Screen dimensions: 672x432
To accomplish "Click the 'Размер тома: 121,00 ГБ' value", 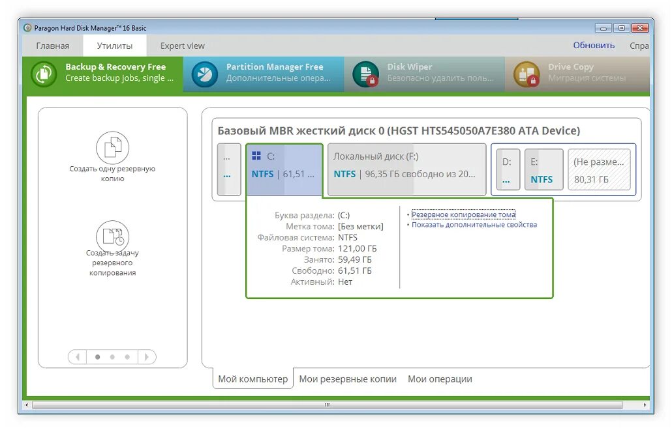I will click(357, 249).
